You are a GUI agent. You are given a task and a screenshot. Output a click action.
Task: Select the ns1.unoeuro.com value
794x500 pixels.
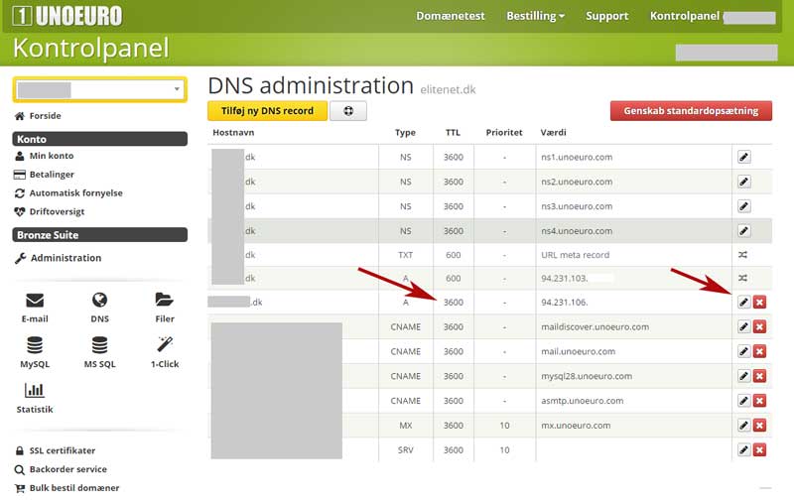577,157
